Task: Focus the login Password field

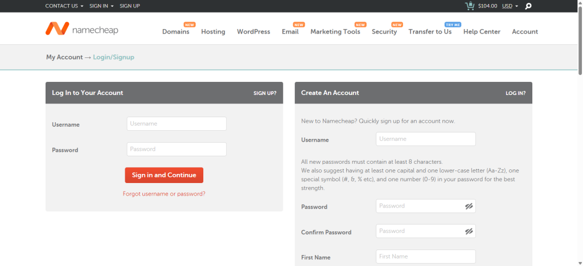Action: pyautogui.click(x=176, y=149)
